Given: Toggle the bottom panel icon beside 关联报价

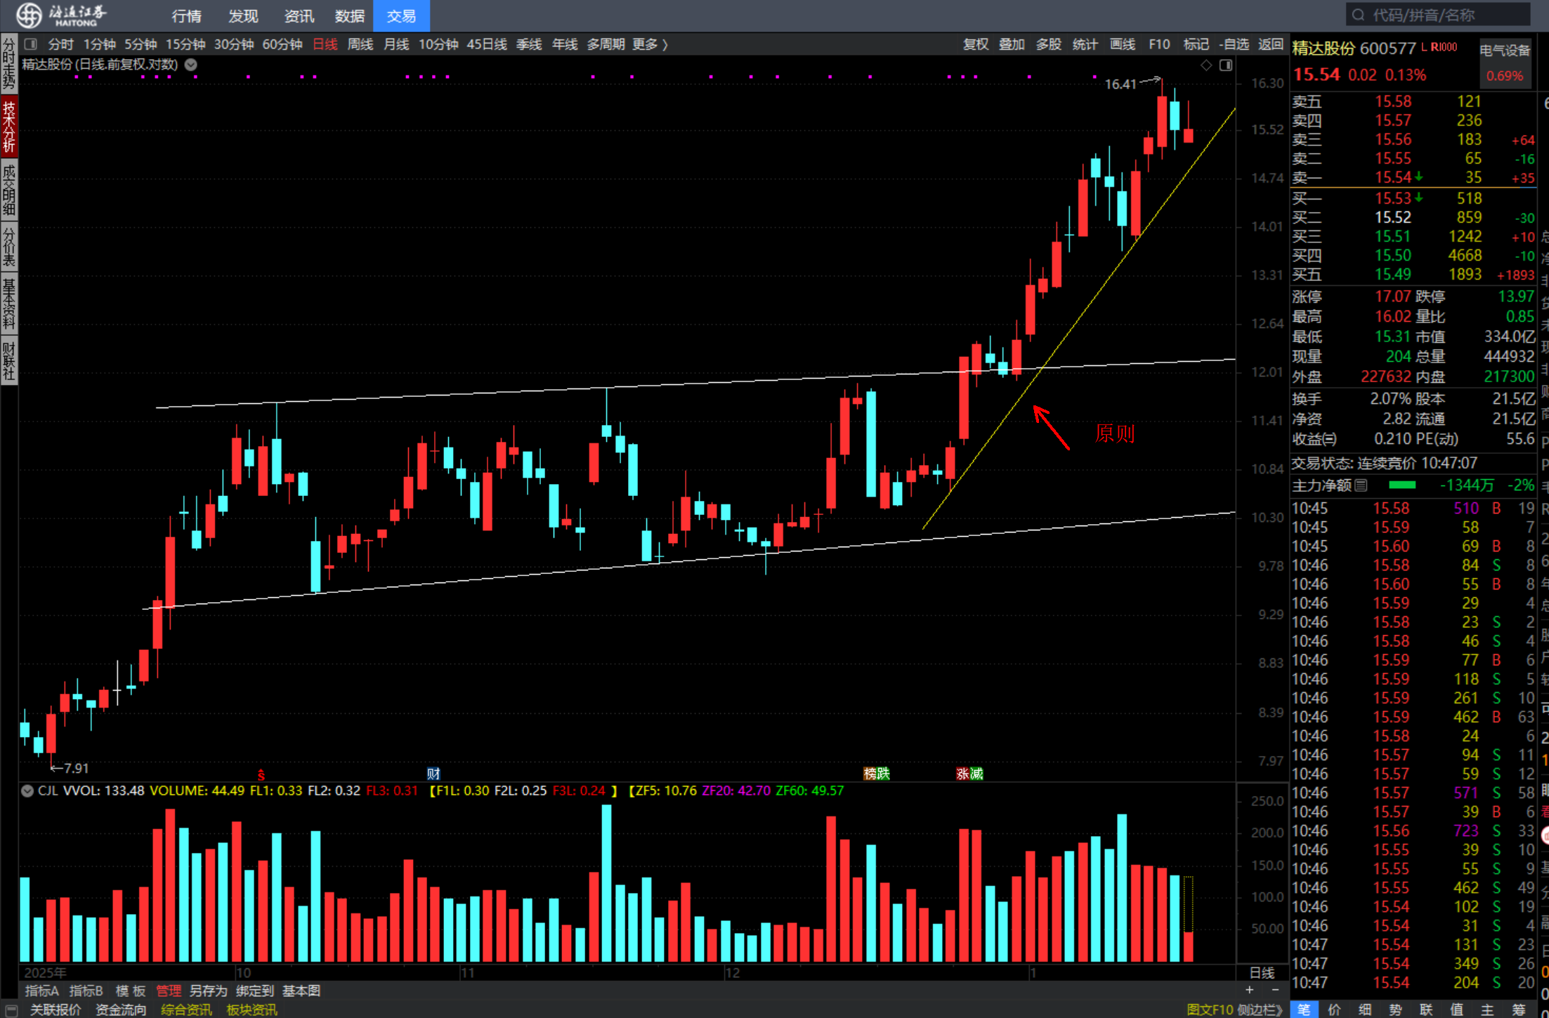Looking at the screenshot, I should coord(11,1010).
